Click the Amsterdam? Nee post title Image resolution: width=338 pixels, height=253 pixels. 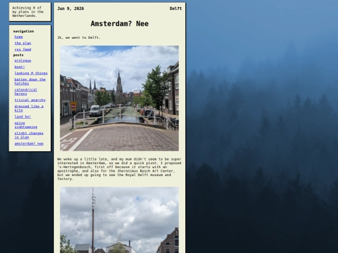(x=120, y=24)
